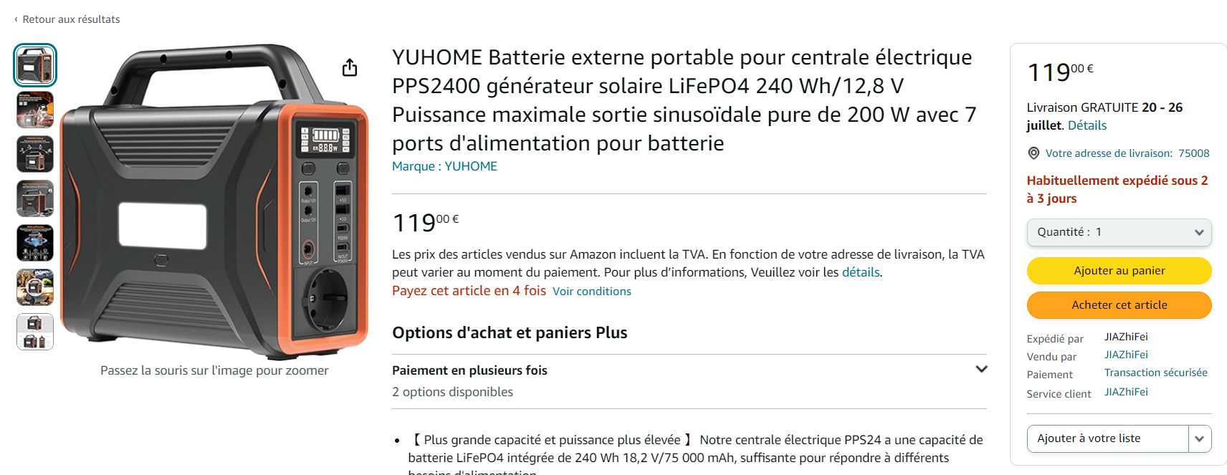Select the last product thumbnail

[x=35, y=332]
